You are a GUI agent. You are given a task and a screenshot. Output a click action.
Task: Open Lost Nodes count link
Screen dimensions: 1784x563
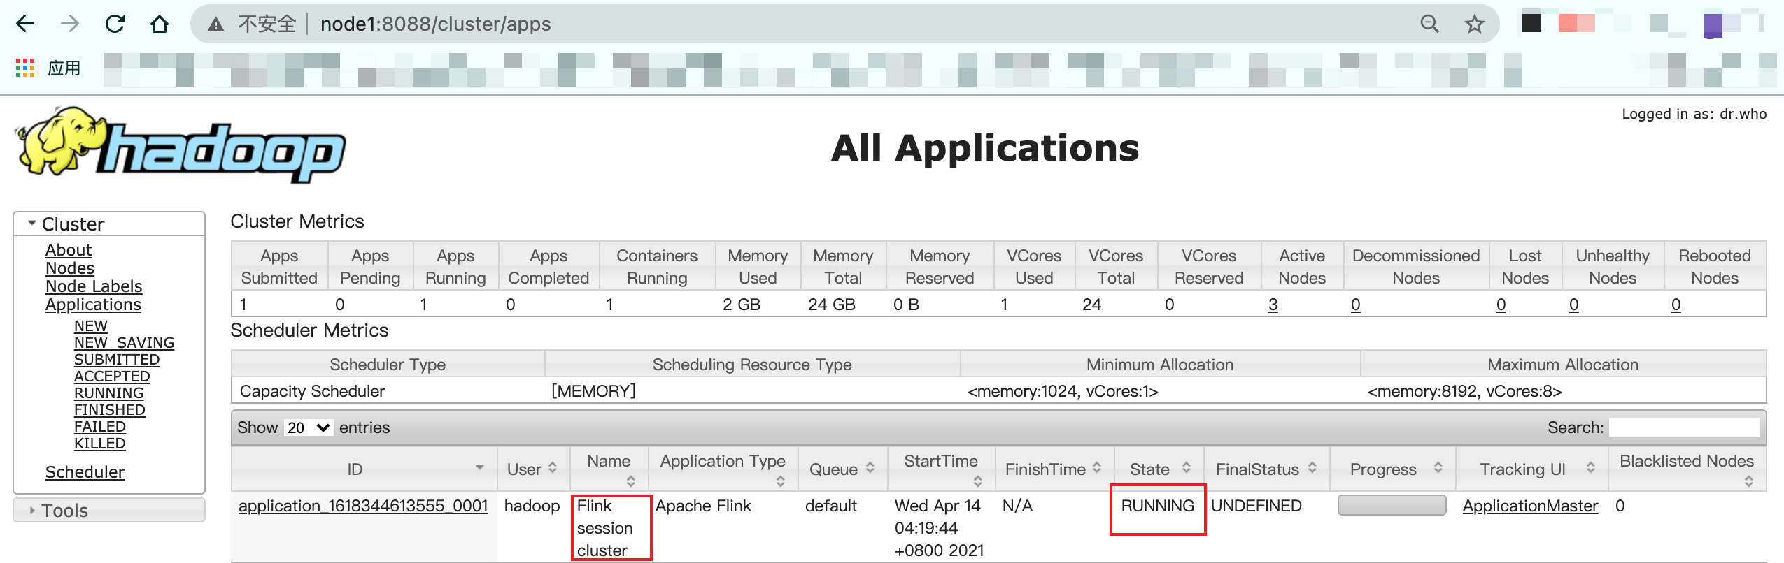click(x=1501, y=305)
